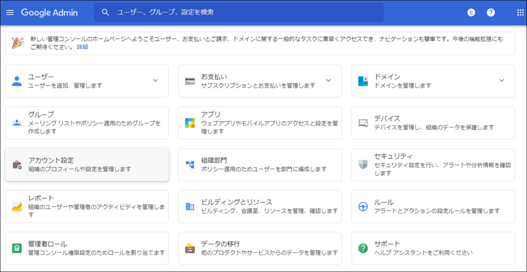
Task: Expand the お支払い card dropdown chevron
Action: 328,81
